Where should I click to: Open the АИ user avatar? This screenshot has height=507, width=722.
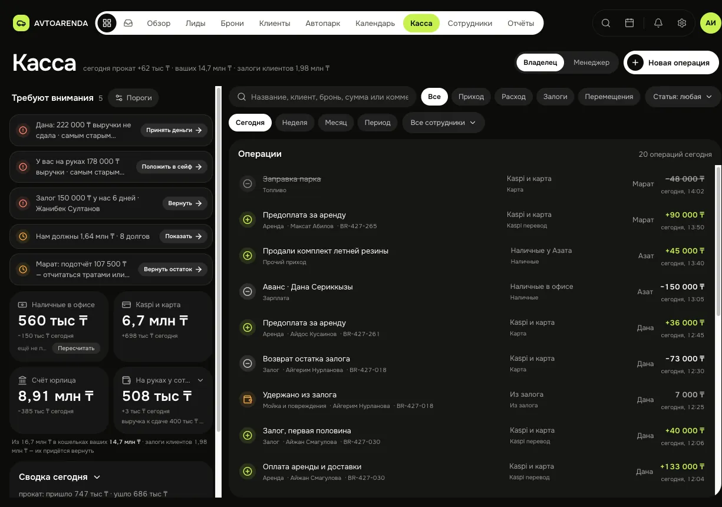pyautogui.click(x=710, y=23)
